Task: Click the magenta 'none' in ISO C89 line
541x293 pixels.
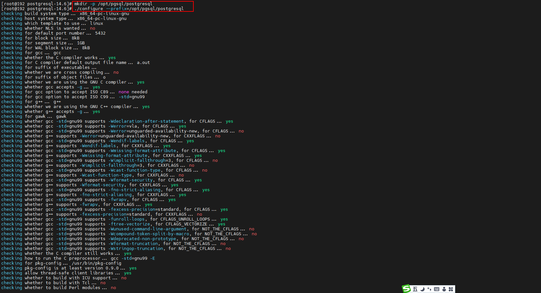Action: 124,92
